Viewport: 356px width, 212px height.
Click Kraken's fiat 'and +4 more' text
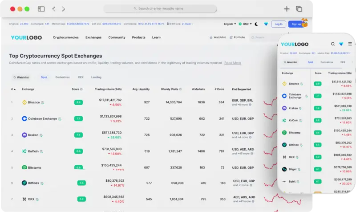240,137
